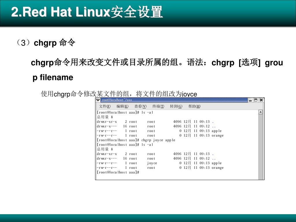The width and height of the screenshot is (296, 222).
Task: Click the '(3) chgrp 命令' heading
Action: coord(45,43)
